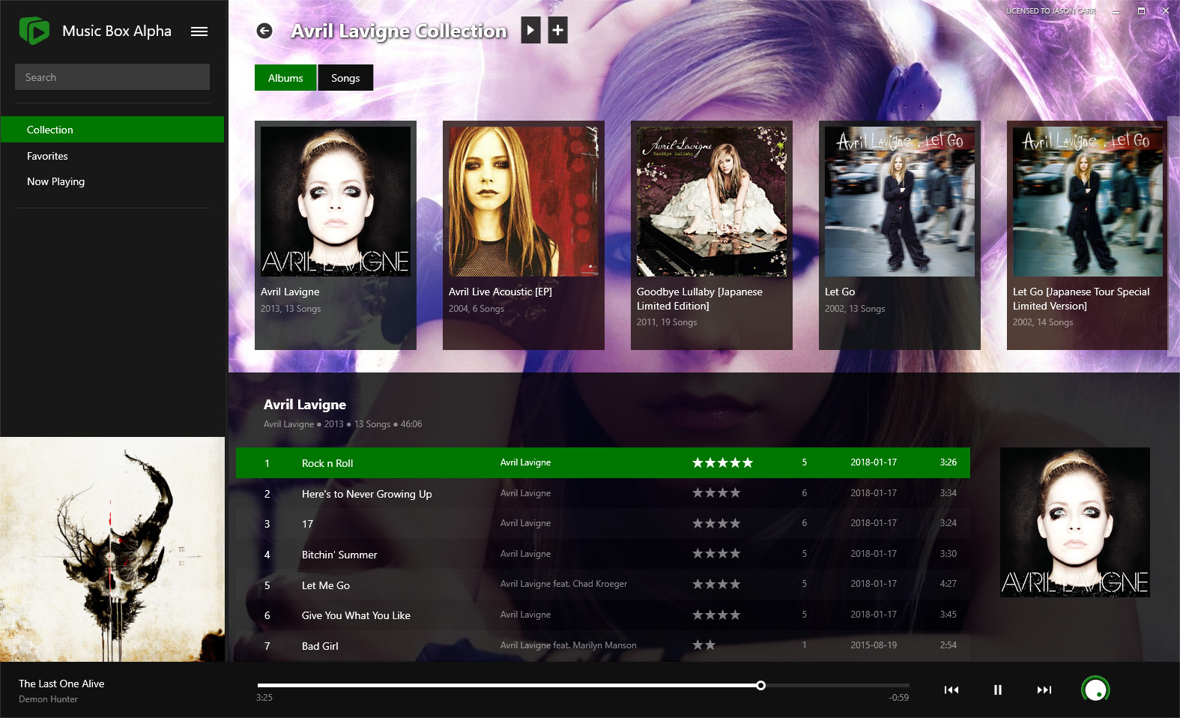The width and height of the screenshot is (1180, 718).
Task: Open the Goodbye Lullaby album cover
Action: point(711,202)
